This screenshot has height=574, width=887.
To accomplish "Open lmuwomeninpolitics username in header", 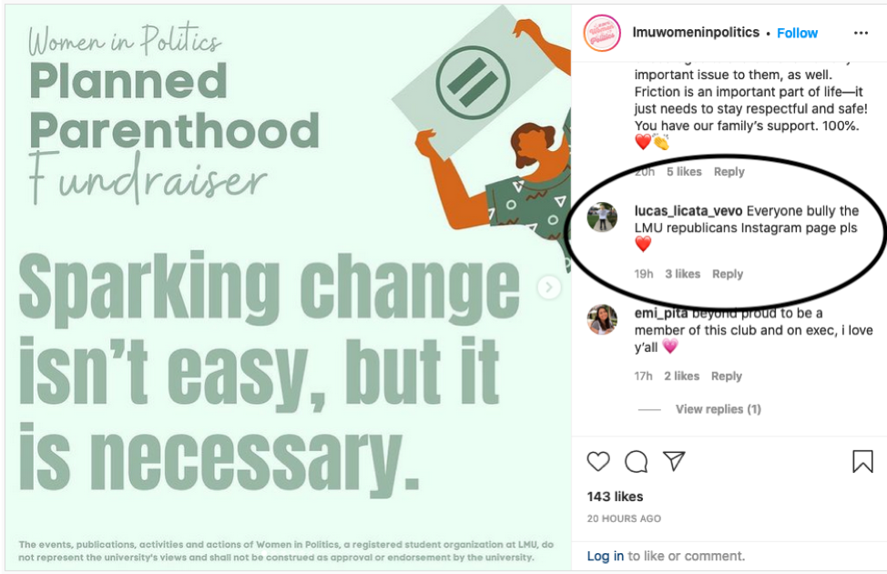I will click(x=696, y=33).
